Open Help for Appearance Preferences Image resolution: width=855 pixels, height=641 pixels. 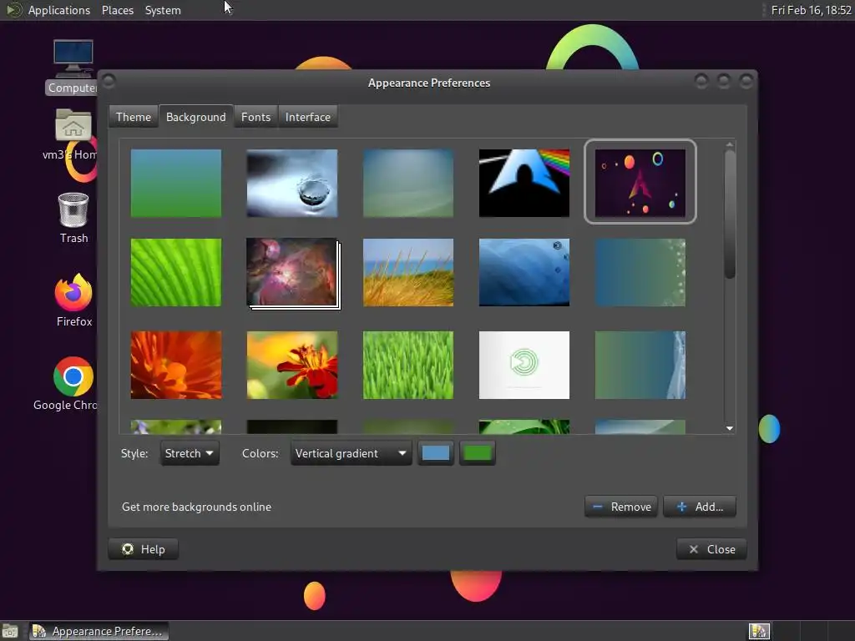click(144, 549)
